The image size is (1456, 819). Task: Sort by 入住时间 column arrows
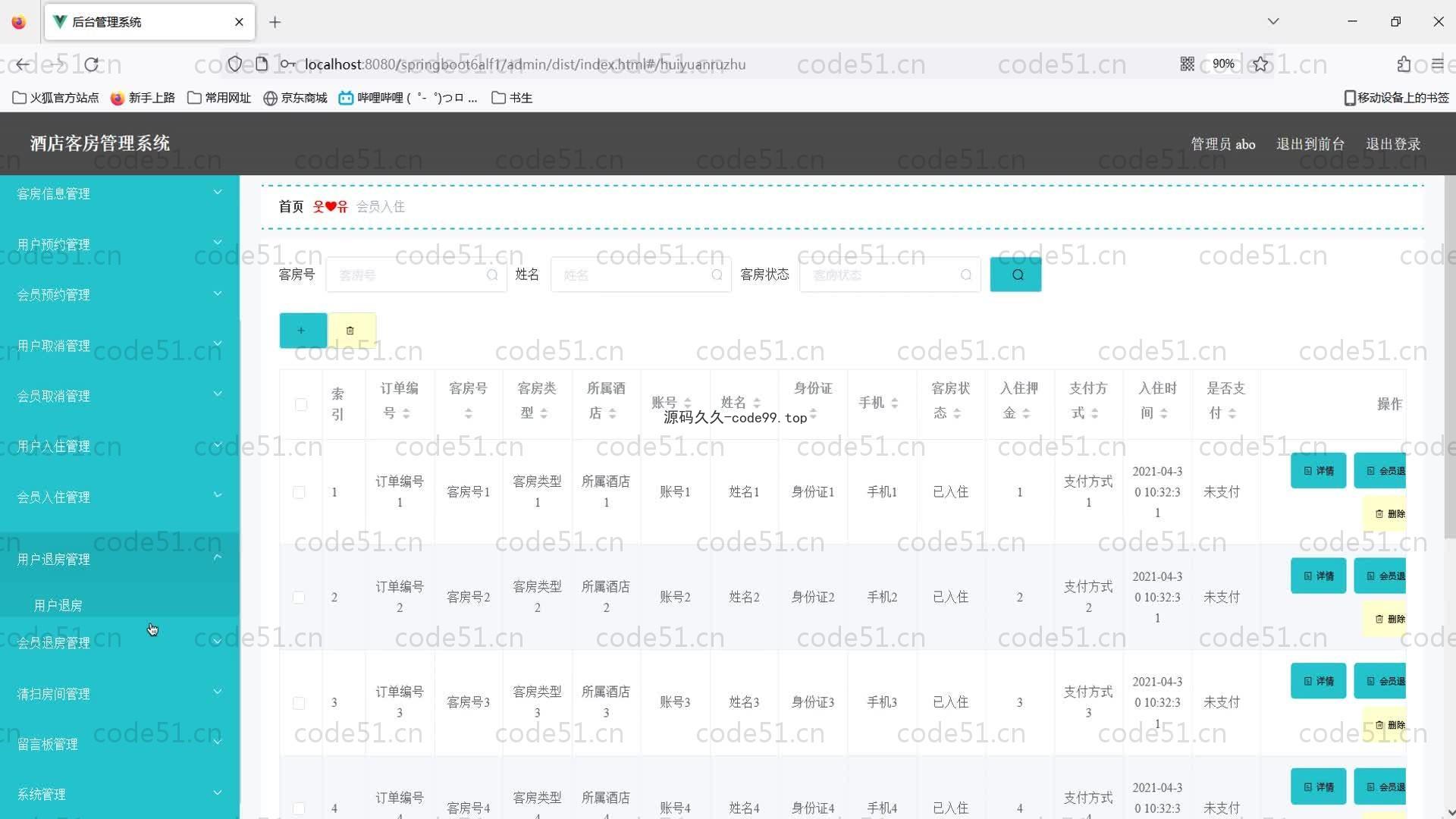pyautogui.click(x=1163, y=413)
